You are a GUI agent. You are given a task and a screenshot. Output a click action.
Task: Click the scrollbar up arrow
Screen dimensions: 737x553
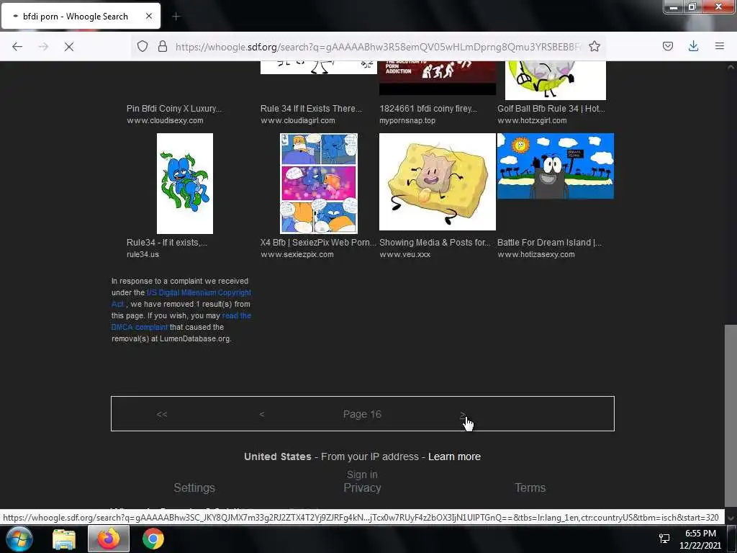pyautogui.click(x=731, y=67)
